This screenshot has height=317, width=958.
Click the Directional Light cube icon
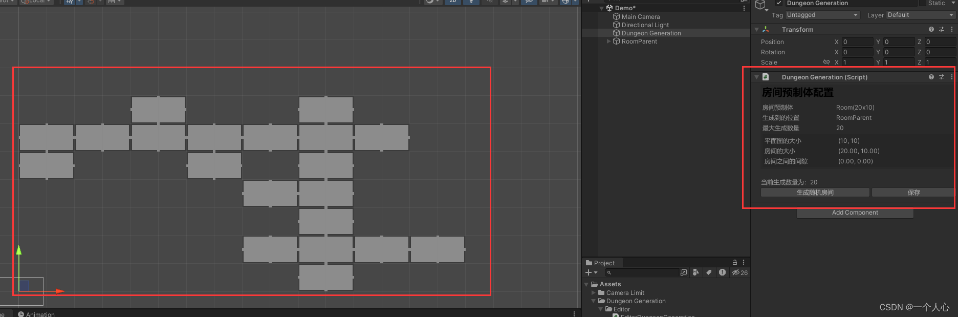coord(617,25)
